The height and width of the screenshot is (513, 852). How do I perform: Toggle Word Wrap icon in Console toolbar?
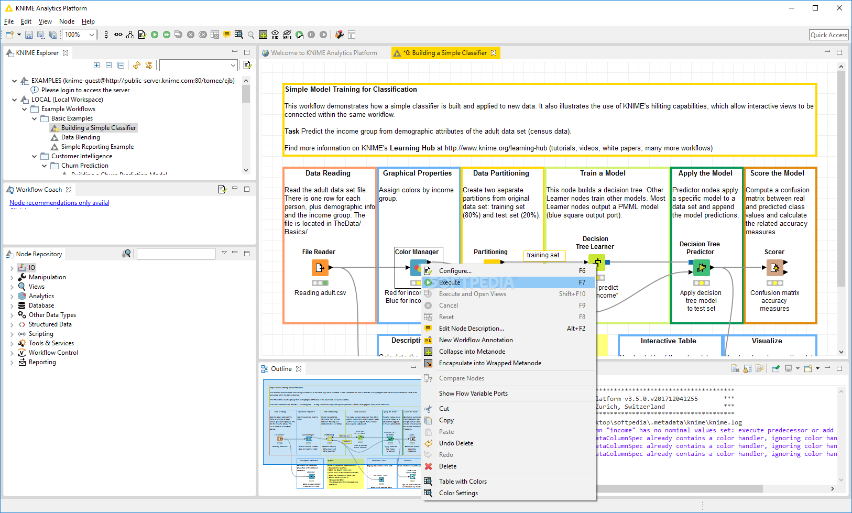point(759,368)
